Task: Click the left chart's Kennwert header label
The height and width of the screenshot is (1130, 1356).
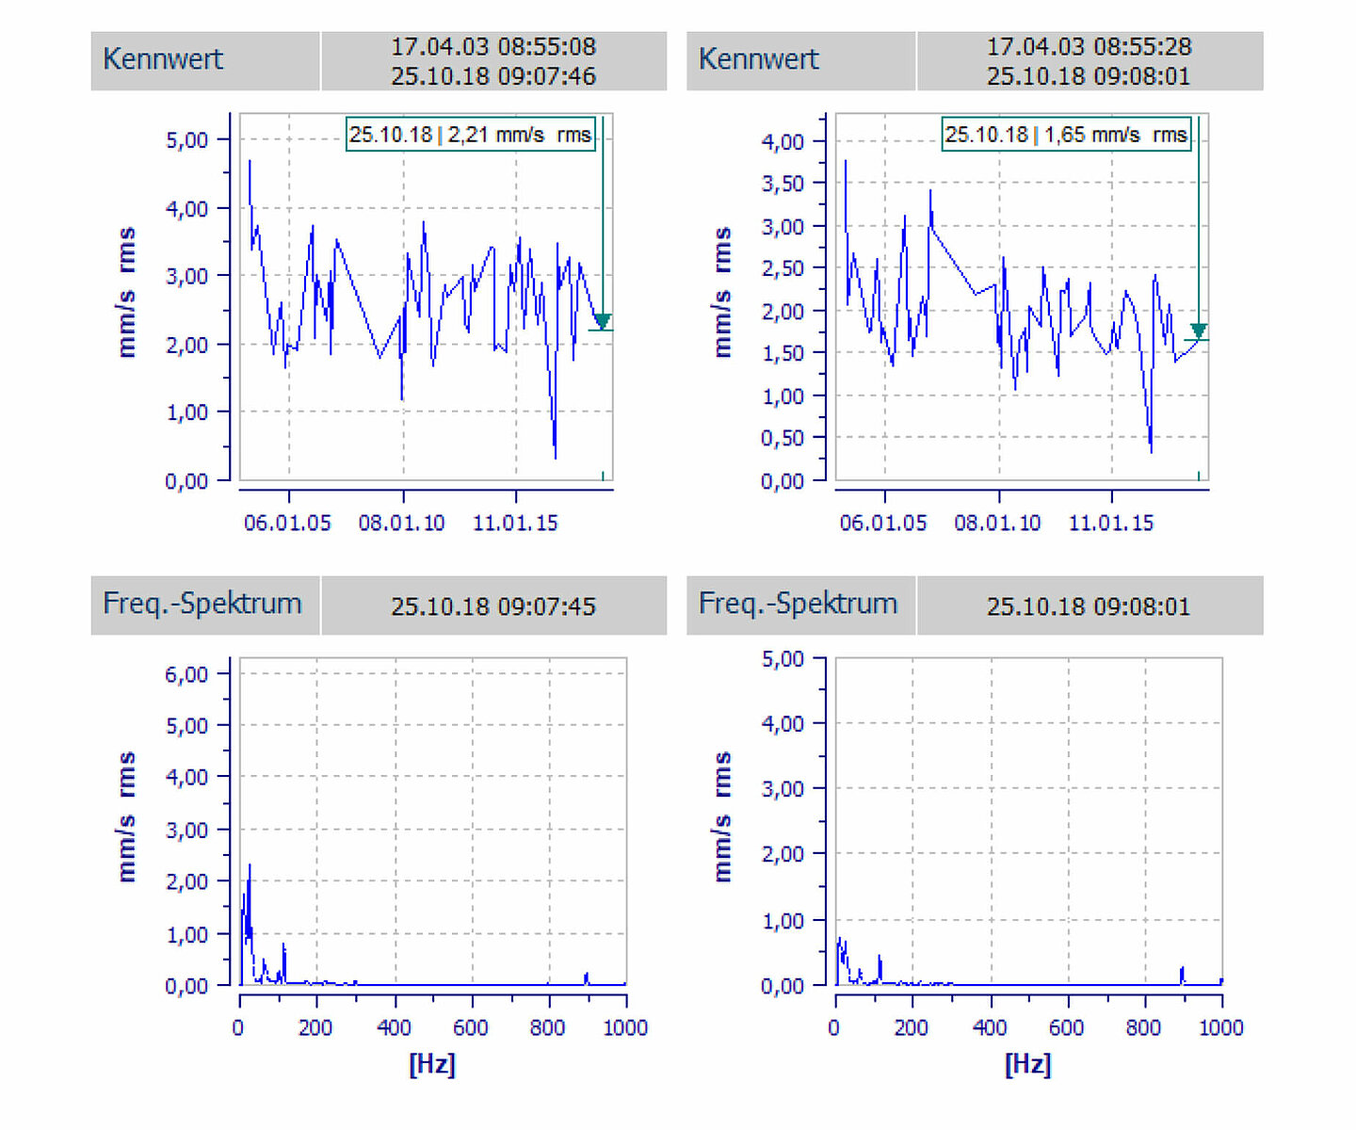Action: [x=163, y=59]
